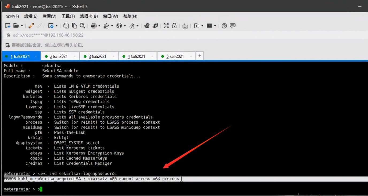Viewport: 368px width, 196px height.
Task: Open the session Properties gear icon
Action: 51,26
